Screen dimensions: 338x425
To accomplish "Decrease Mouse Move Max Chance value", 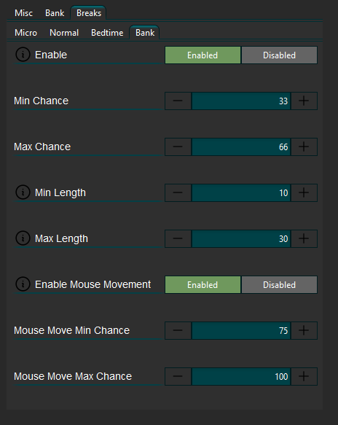I will tap(178, 376).
